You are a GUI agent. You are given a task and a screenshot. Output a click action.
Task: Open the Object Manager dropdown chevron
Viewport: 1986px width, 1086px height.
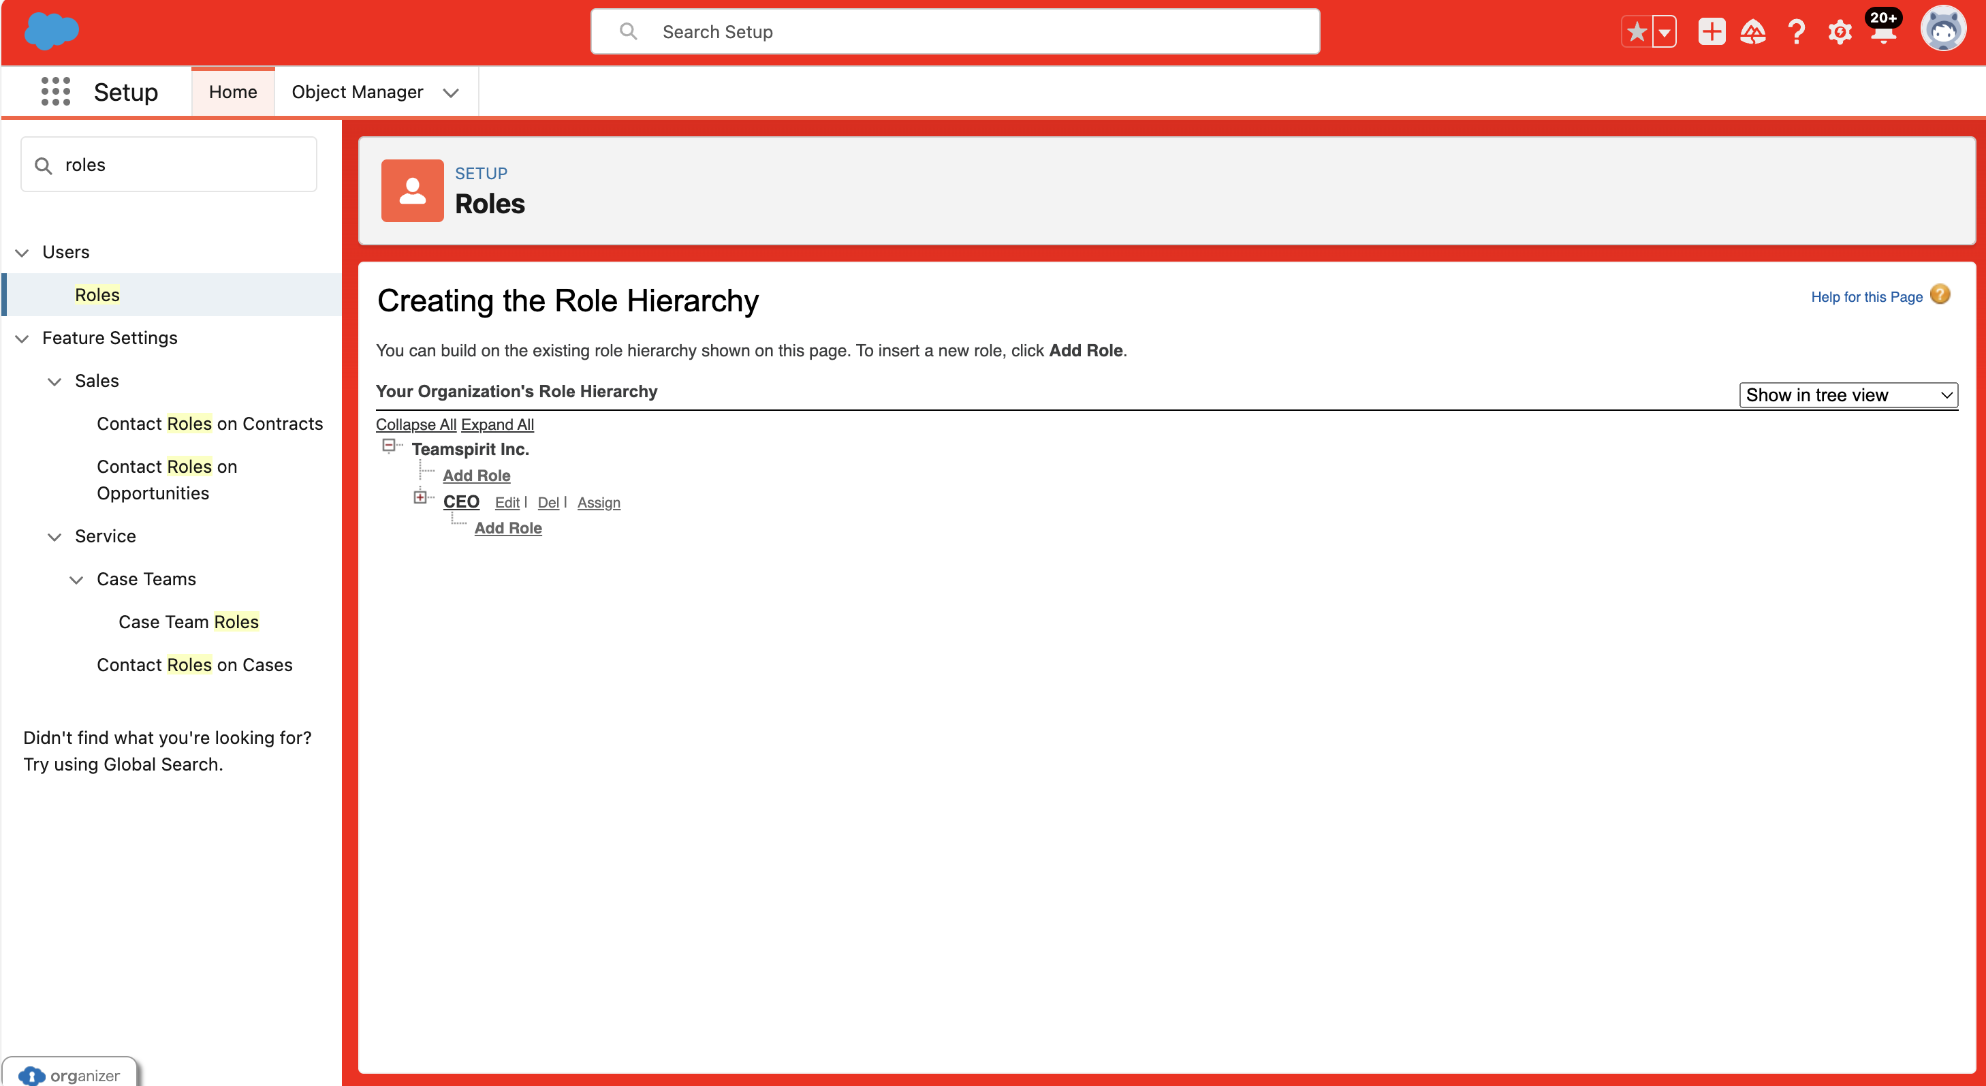[x=451, y=93]
